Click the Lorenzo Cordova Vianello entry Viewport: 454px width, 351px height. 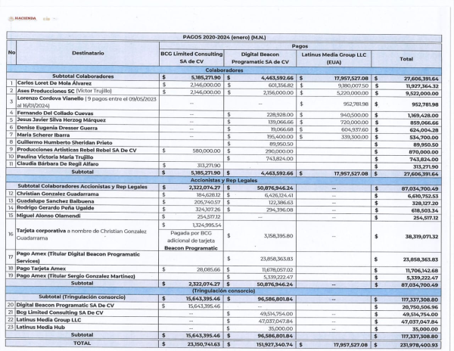pos(88,102)
